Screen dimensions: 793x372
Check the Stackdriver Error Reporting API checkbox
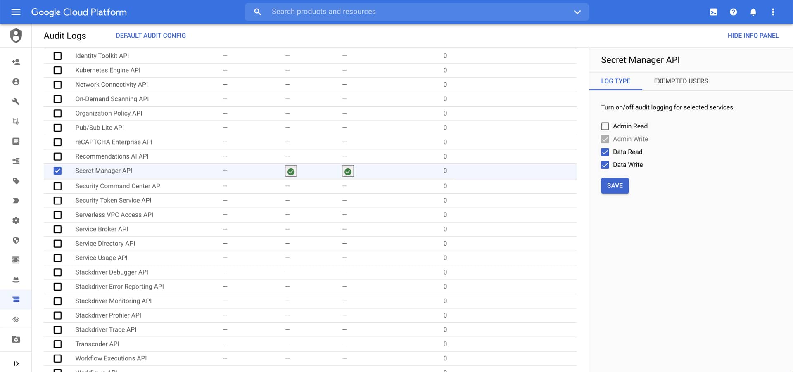pyautogui.click(x=57, y=287)
